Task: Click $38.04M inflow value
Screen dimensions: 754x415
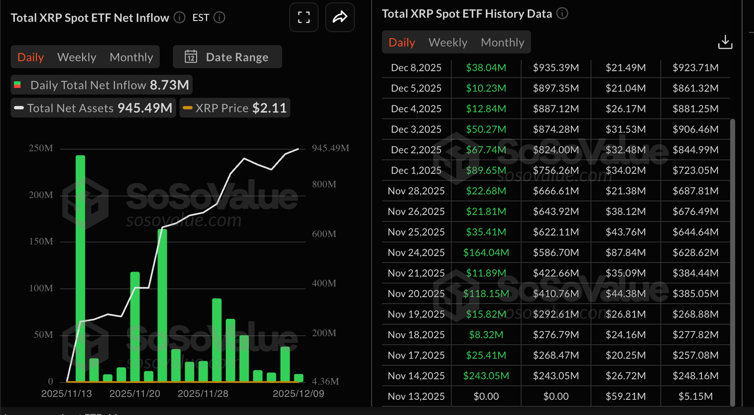Action: pyautogui.click(x=486, y=68)
